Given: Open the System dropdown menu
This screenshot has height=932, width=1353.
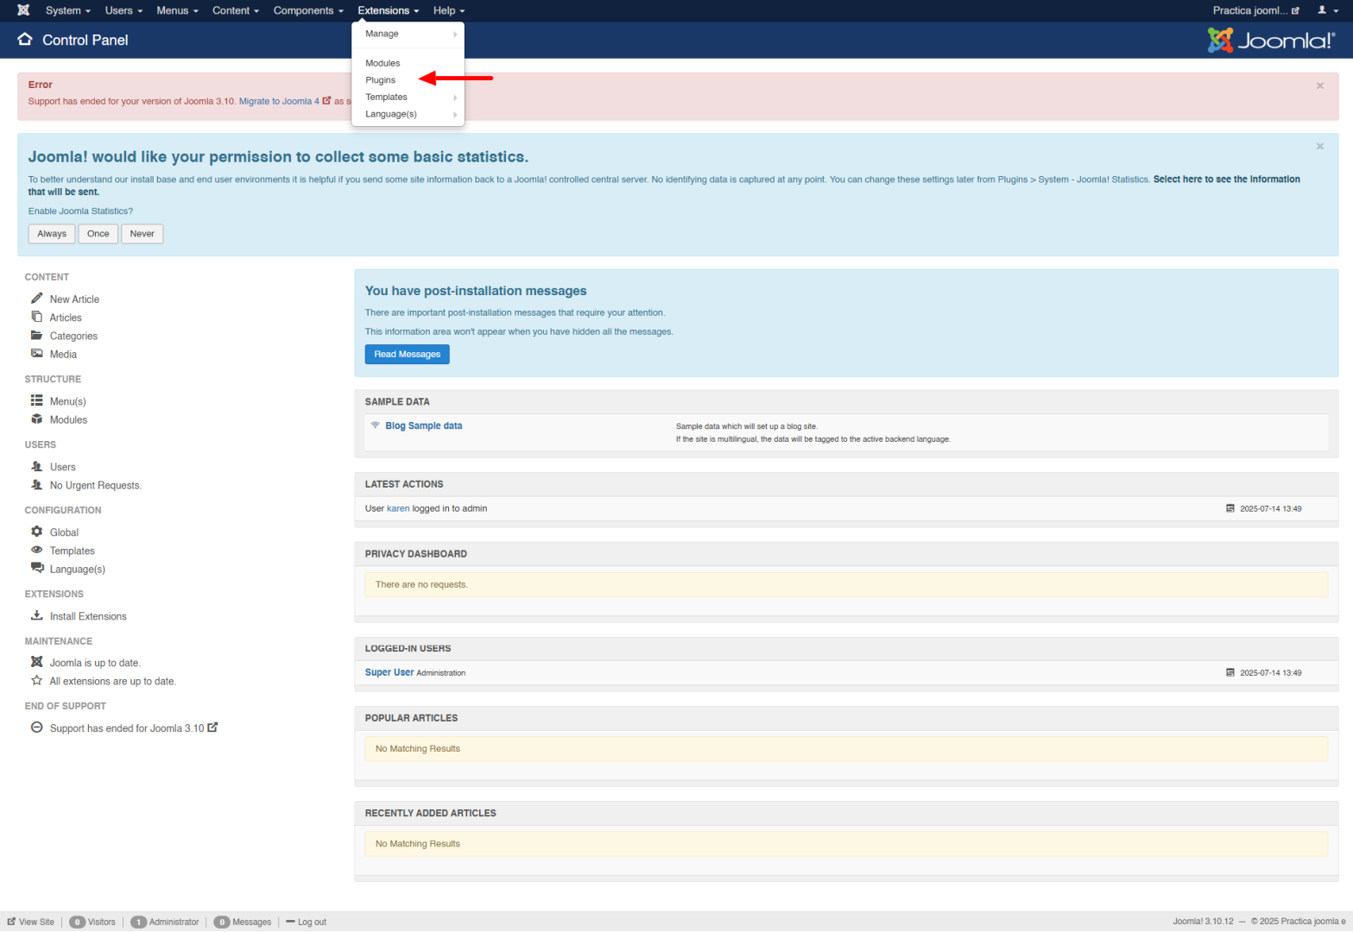Looking at the screenshot, I should coord(67,10).
